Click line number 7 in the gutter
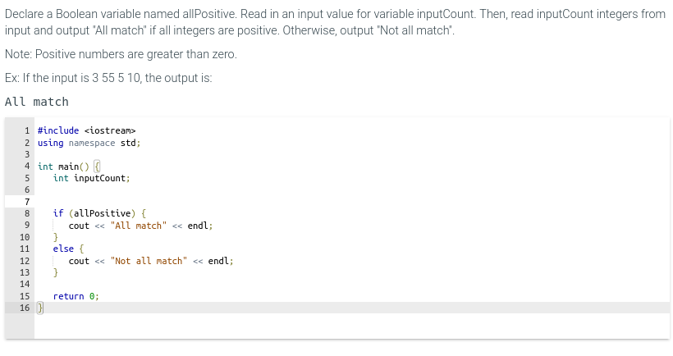This screenshot has width=673, height=356. [x=27, y=202]
